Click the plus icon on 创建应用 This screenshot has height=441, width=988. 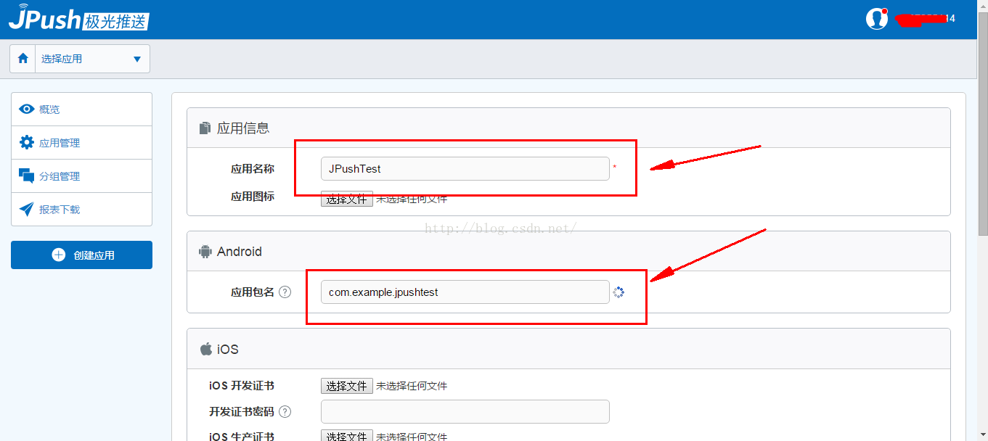pyautogui.click(x=59, y=255)
